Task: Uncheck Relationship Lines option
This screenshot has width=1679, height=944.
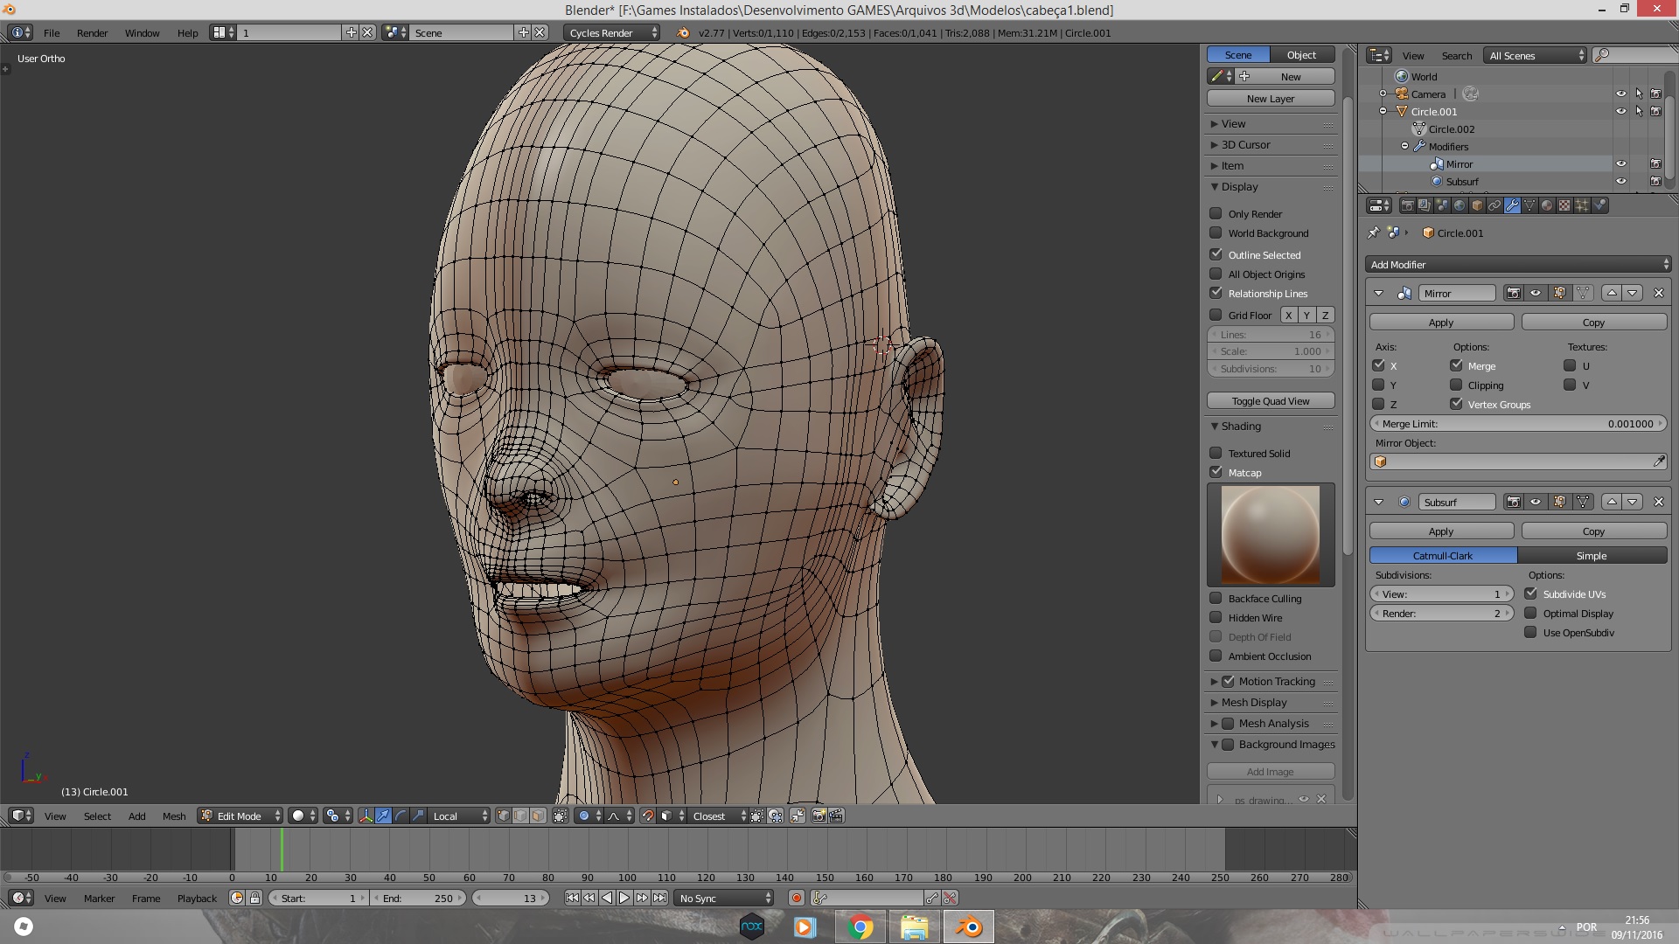Action: (x=1216, y=293)
